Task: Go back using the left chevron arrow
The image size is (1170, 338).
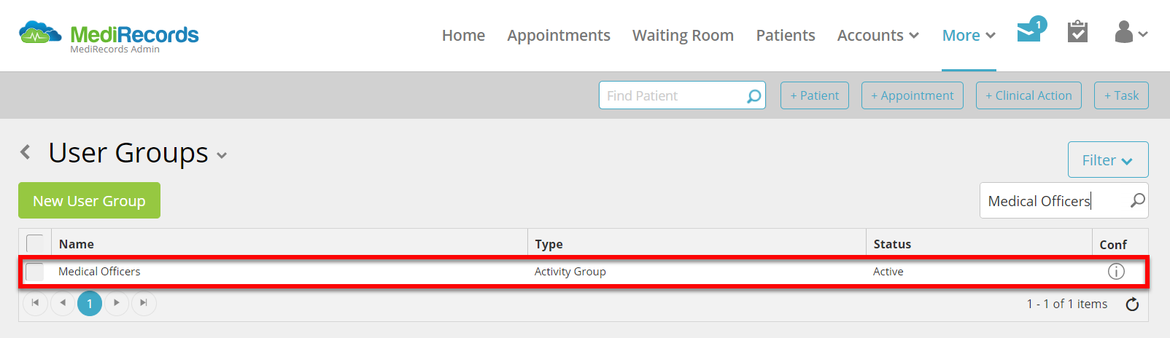Action: click(26, 152)
